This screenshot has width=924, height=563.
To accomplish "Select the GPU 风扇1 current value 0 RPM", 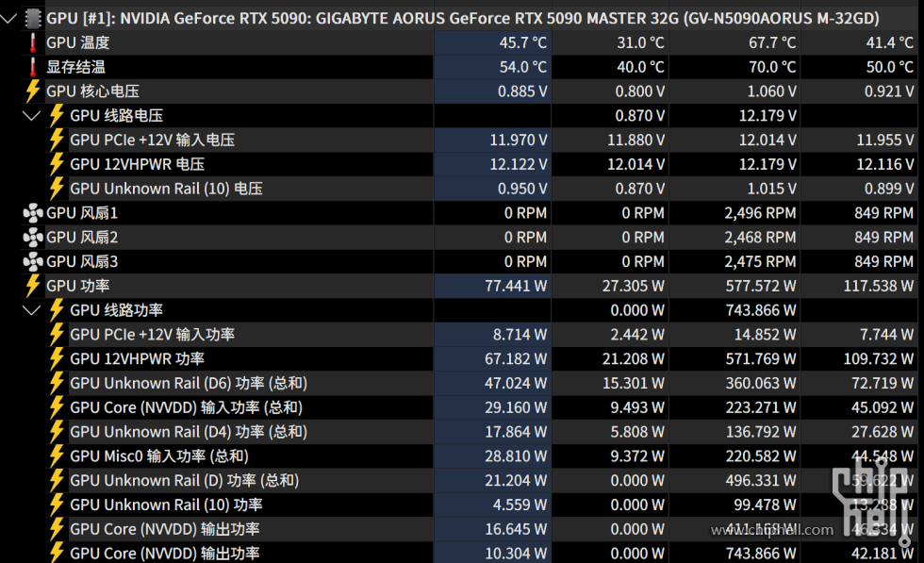I will tap(526, 213).
